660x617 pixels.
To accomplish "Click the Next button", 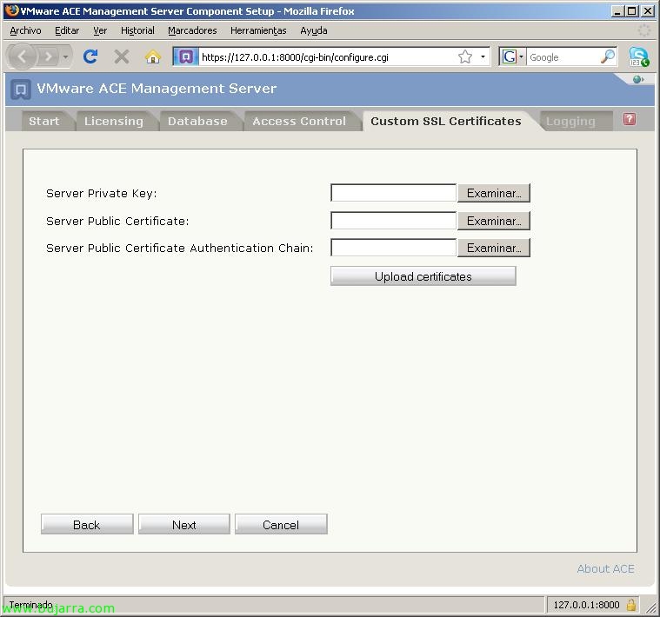I will pyautogui.click(x=184, y=525).
